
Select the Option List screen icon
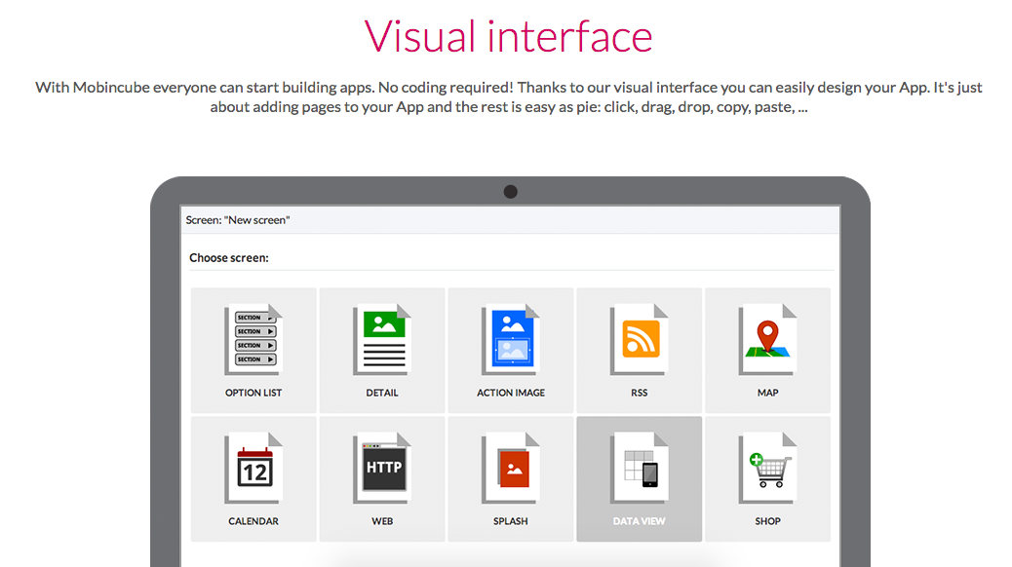click(x=253, y=339)
